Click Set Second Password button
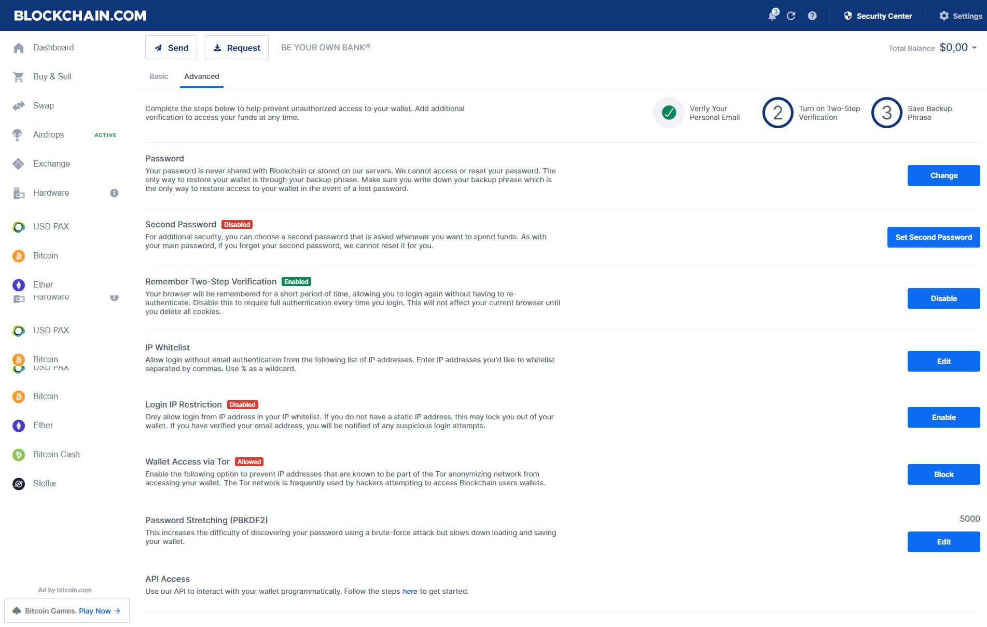987x627 pixels. coord(934,237)
